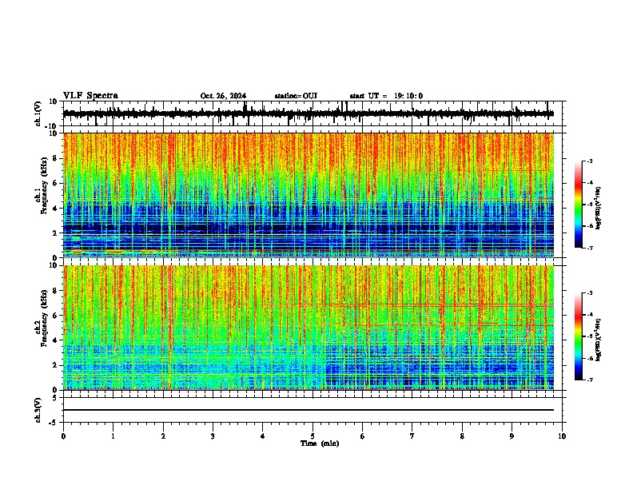Click the "-7" label on ch.2 color scale
Screen dimensions: 633x489
[x=589, y=380]
